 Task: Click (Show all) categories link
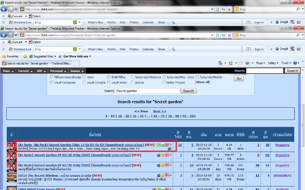tap(203, 82)
